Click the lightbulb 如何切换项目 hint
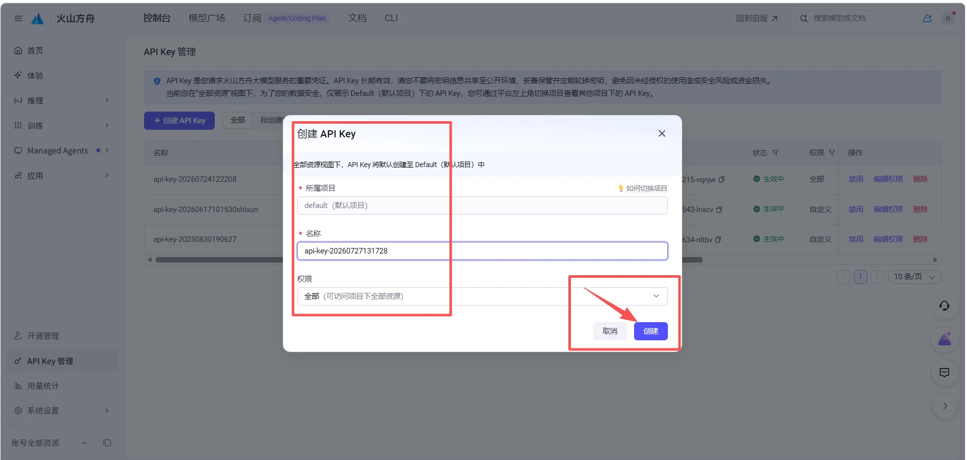This screenshot has width=967, height=460. (642, 188)
